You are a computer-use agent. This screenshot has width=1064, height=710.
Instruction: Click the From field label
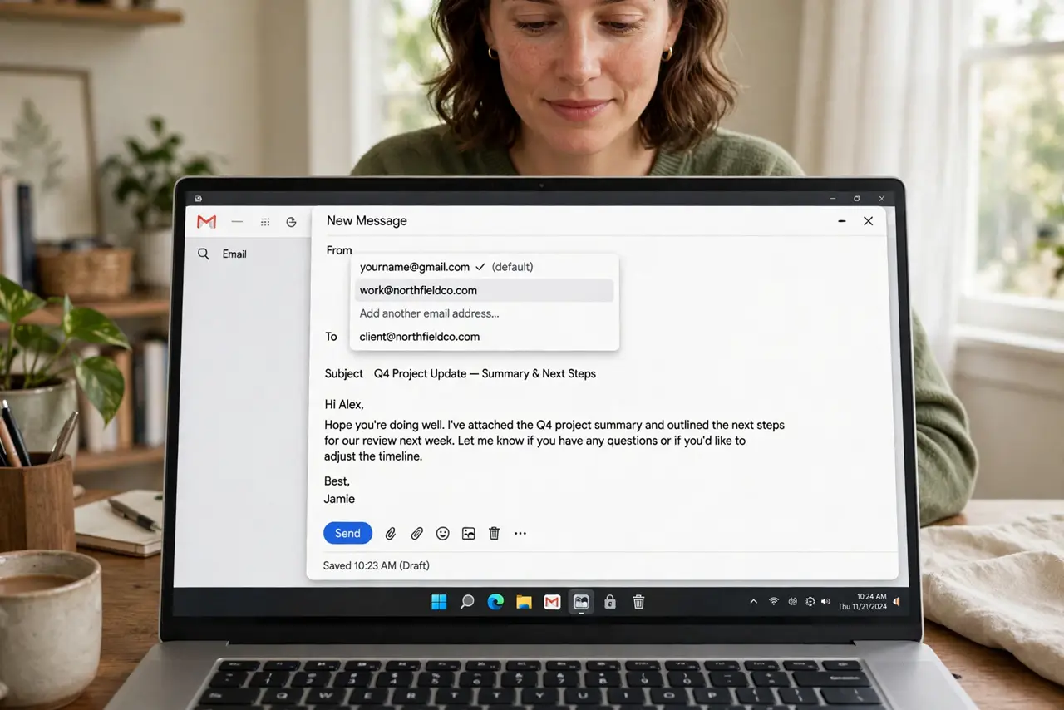pos(339,250)
